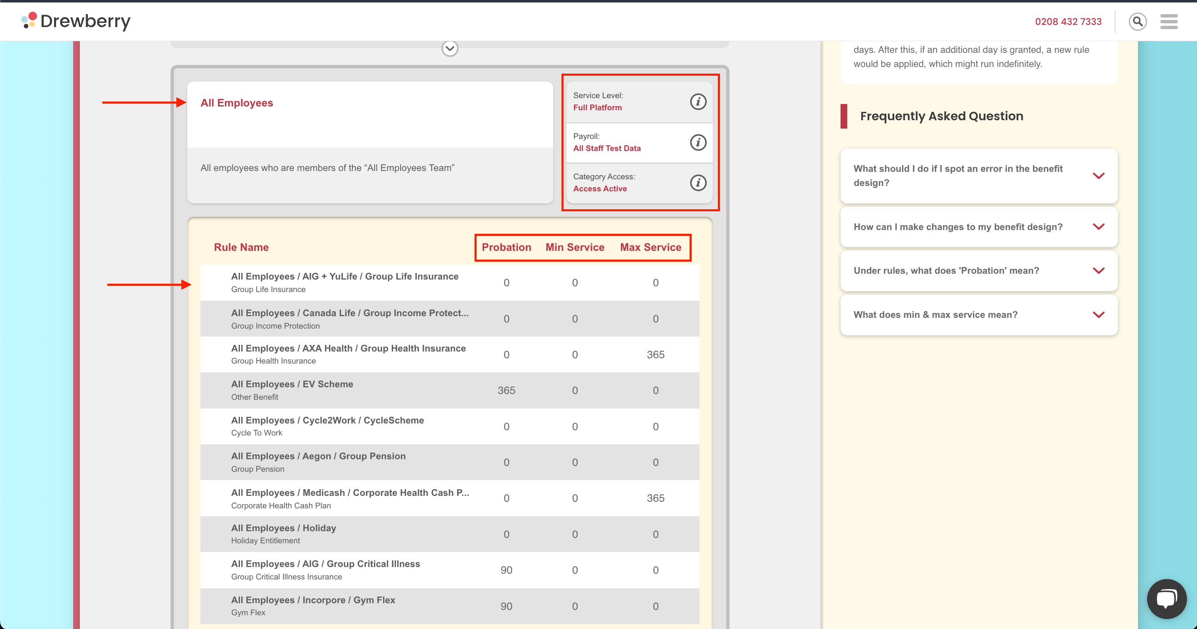Image resolution: width=1197 pixels, height=629 pixels.
Task: Click the Probation column header
Action: (506, 248)
